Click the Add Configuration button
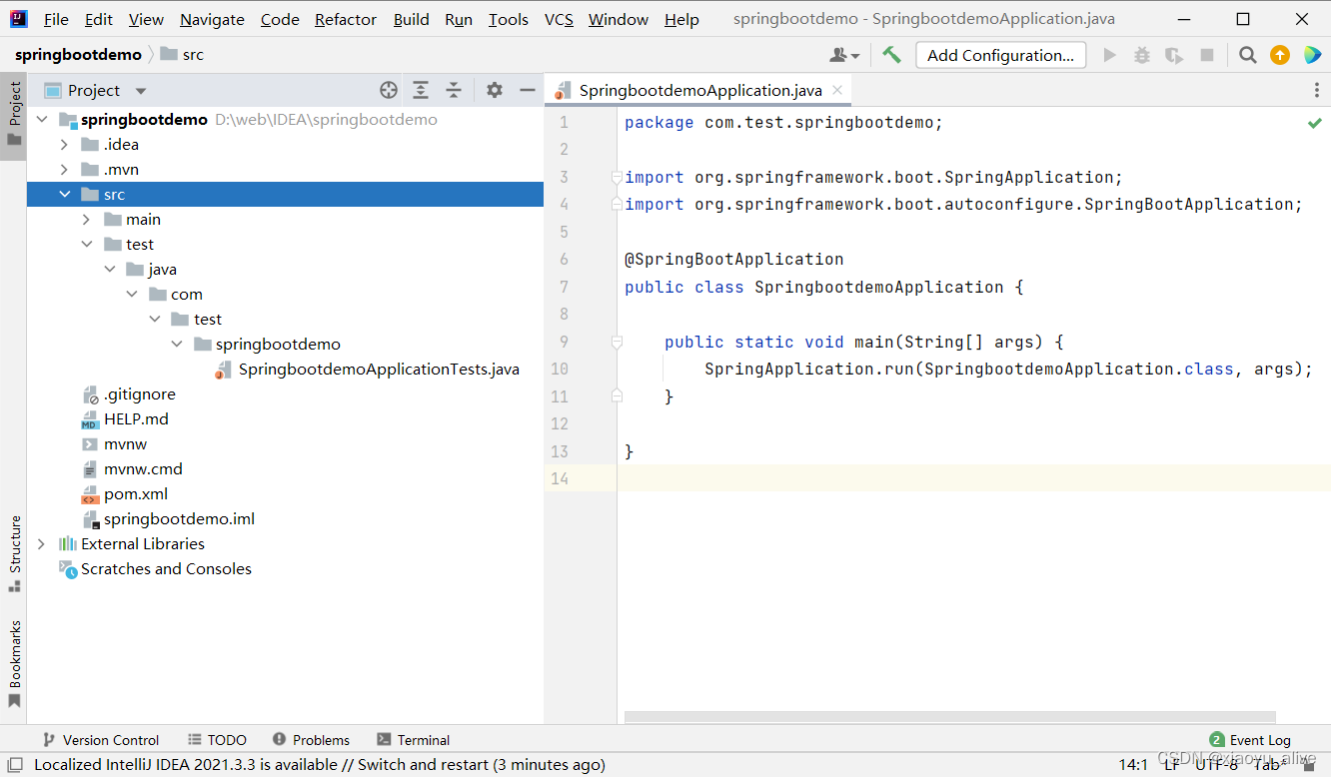The image size is (1331, 777). [x=1000, y=55]
